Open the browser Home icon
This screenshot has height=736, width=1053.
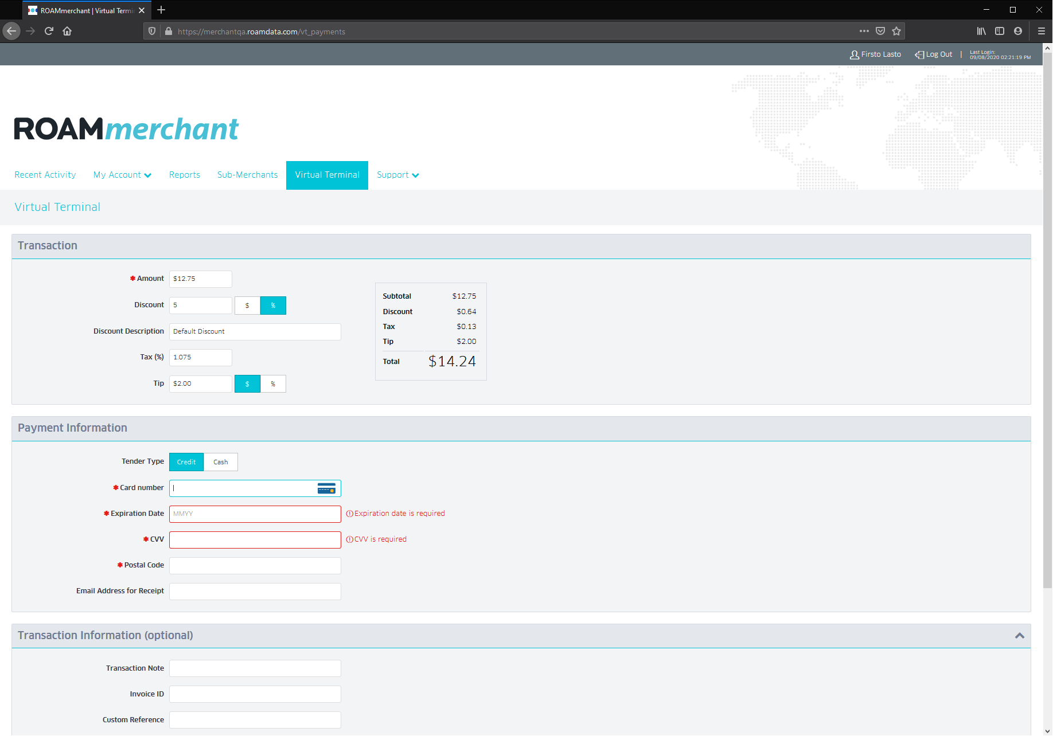click(67, 31)
